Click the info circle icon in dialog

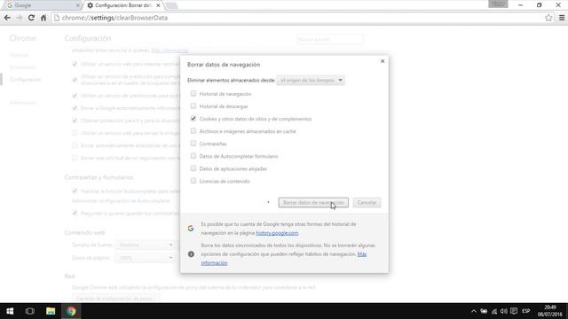pos(191,254)
